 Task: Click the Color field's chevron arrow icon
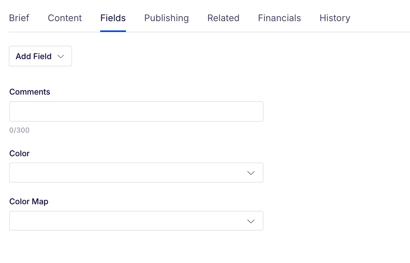coord(251,173)
